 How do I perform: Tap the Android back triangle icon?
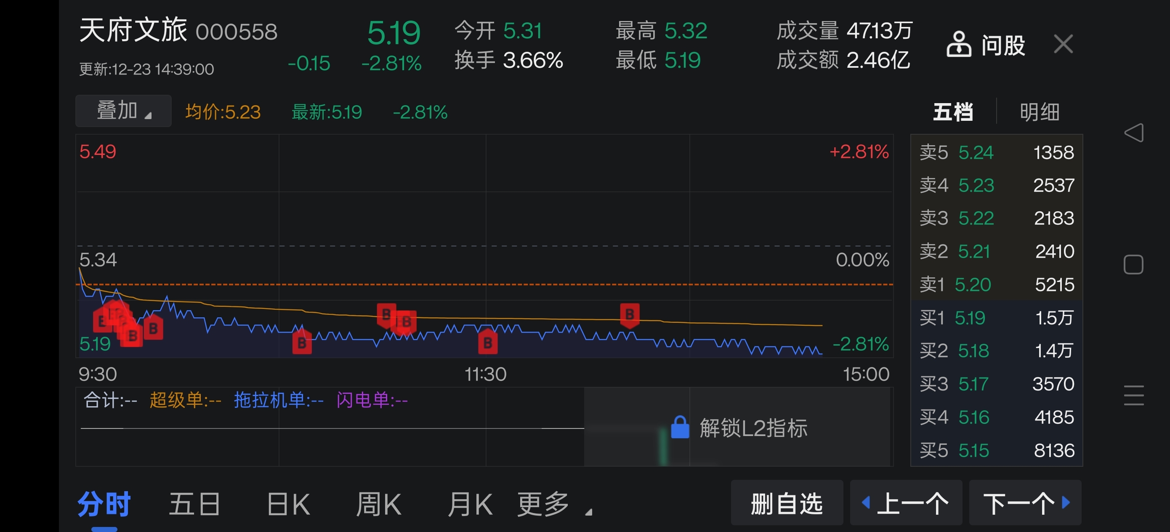tap(1134, 133)
